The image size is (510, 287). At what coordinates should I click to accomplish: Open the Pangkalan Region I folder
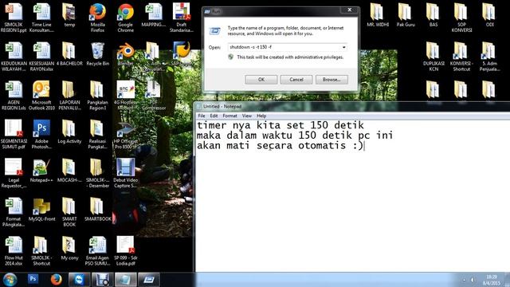coord(97,96)
